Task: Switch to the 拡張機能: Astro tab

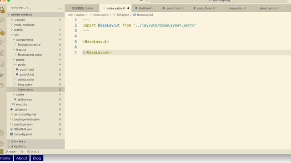Action: (x=82, y=8)
